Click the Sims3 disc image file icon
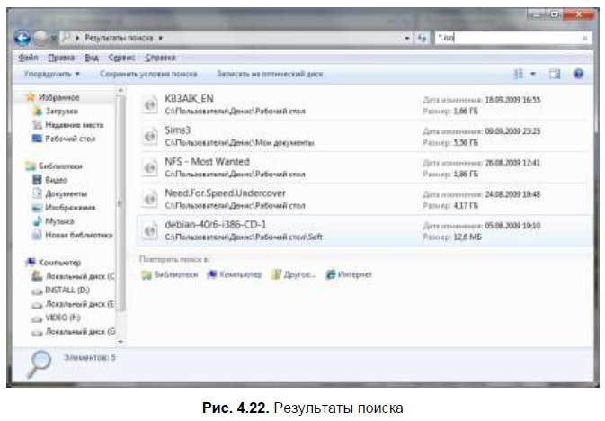This screenshot has height=421, width=605. click(151, 135)
